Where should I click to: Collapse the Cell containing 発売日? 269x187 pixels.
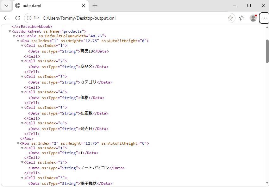(x=22, y=123)
